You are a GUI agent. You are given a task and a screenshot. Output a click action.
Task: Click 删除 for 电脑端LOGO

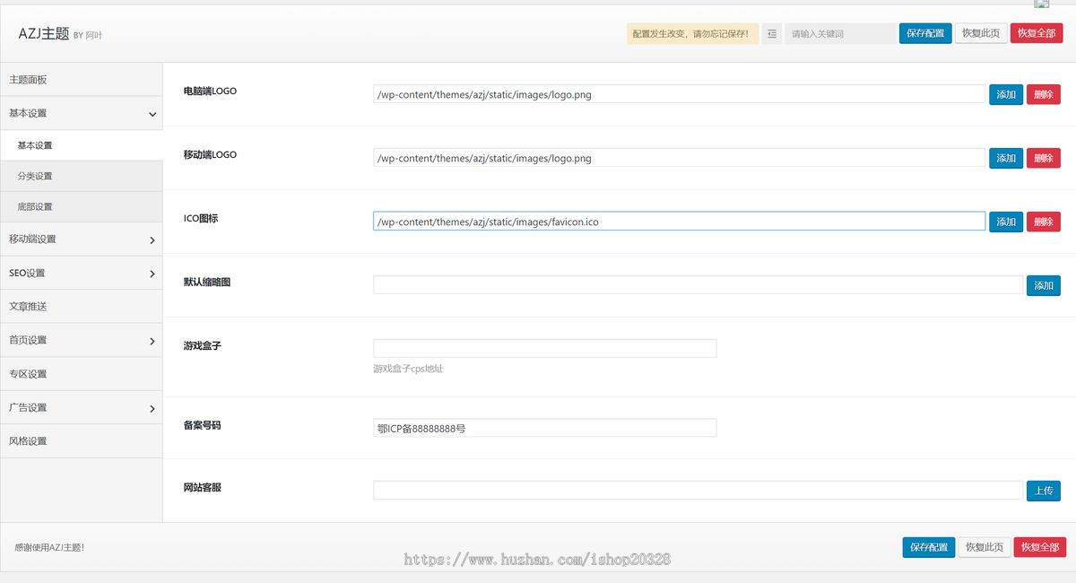(x=1044, y=94)
